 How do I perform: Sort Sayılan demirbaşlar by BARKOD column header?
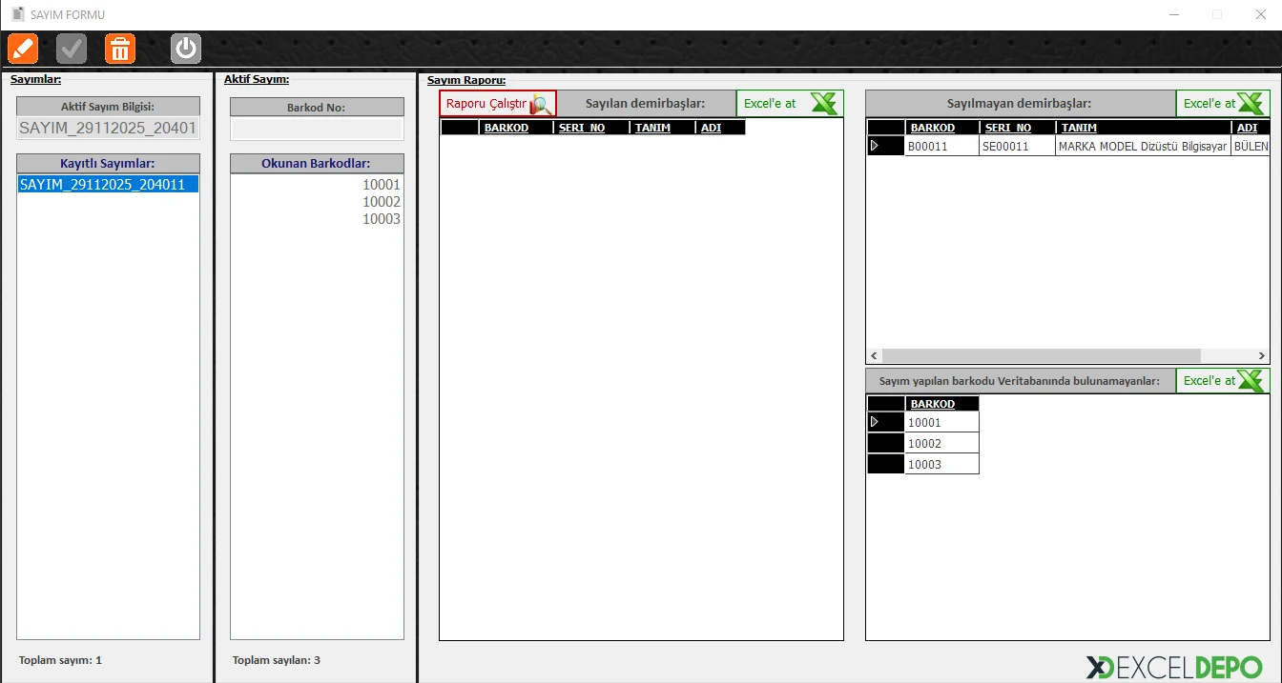pos(507,128)
